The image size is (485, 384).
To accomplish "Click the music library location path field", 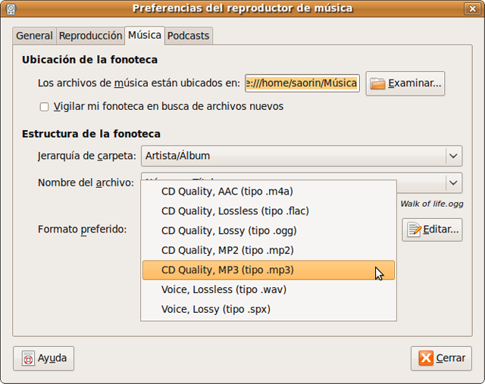I will 302,83.
